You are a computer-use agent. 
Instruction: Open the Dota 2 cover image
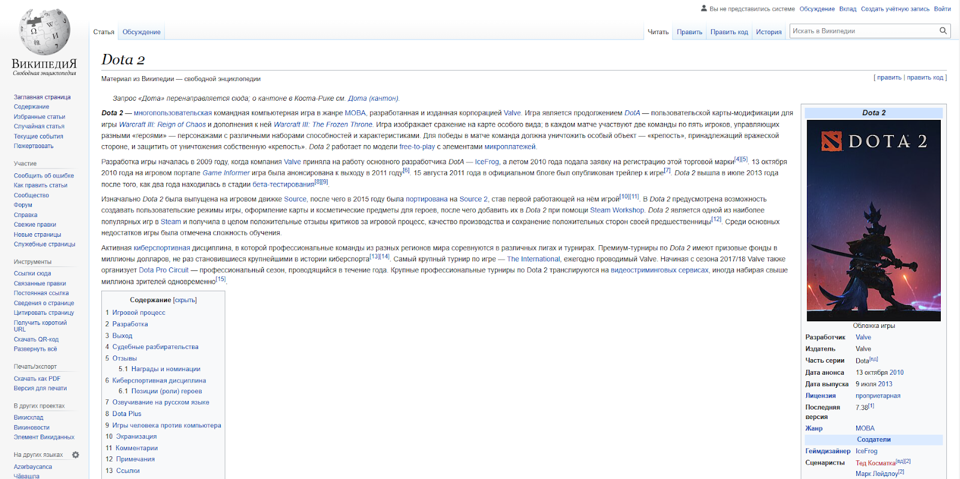(x=874, y=221)
